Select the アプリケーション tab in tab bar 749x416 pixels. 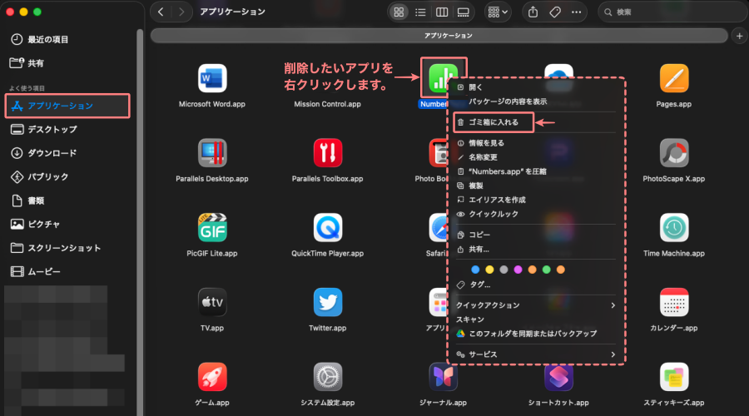click(x=439, y=36)
